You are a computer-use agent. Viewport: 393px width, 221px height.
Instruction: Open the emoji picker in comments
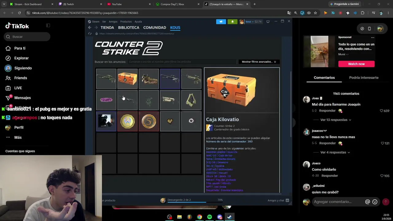coord(375,202)
